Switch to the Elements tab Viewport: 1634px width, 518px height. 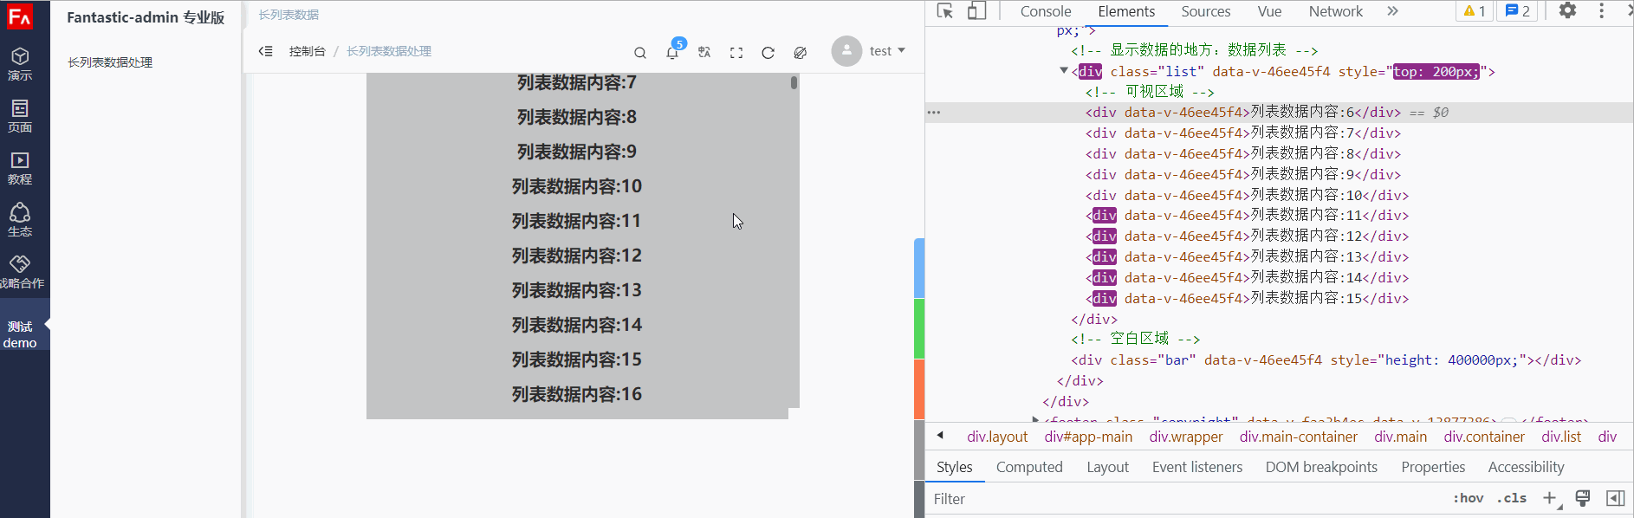(x=1126, y=11)
